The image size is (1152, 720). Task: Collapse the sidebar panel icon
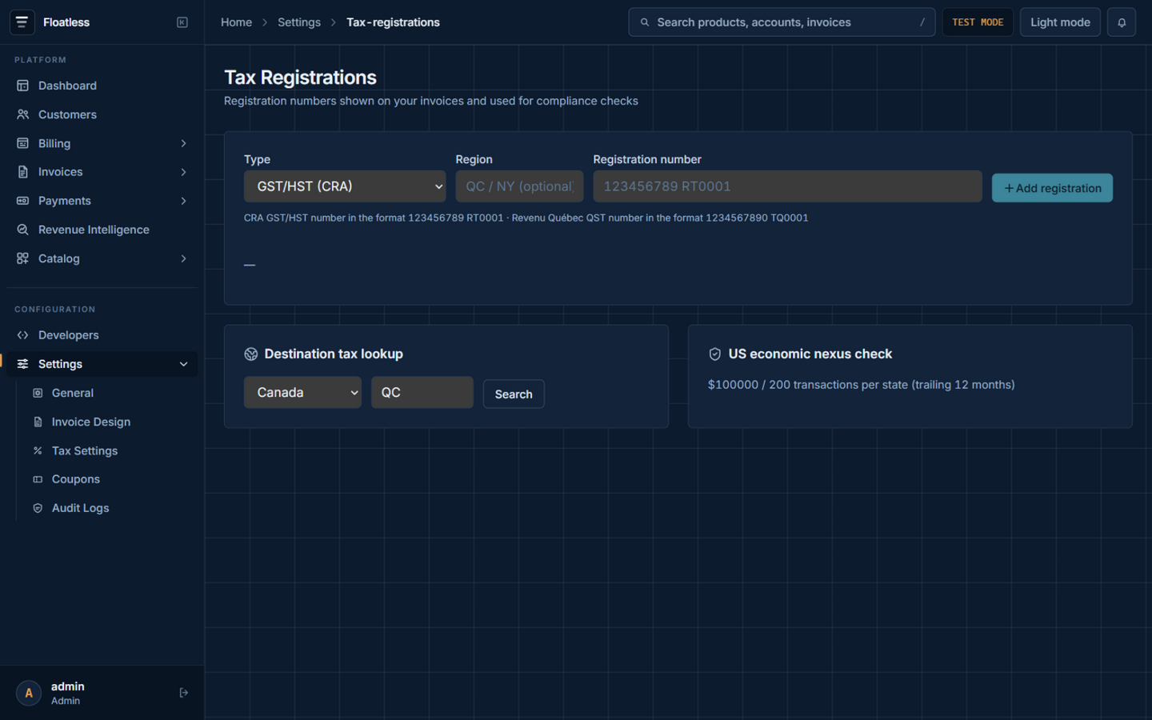coord(182,22)
